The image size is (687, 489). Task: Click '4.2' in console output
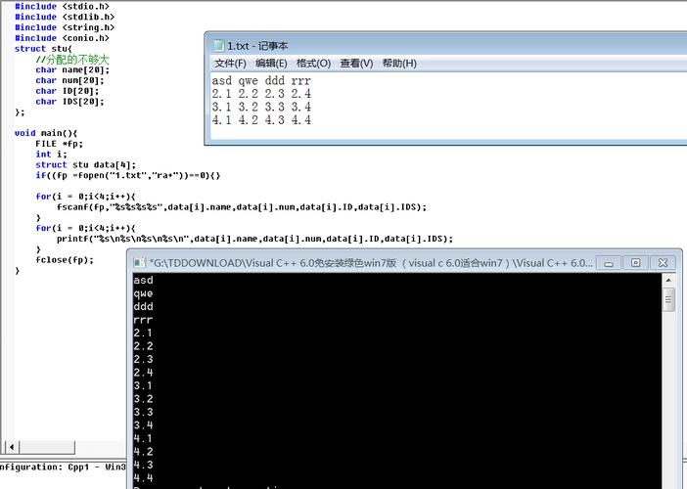(143, 452)
